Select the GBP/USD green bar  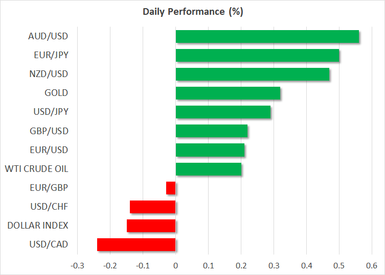(211, 131)
